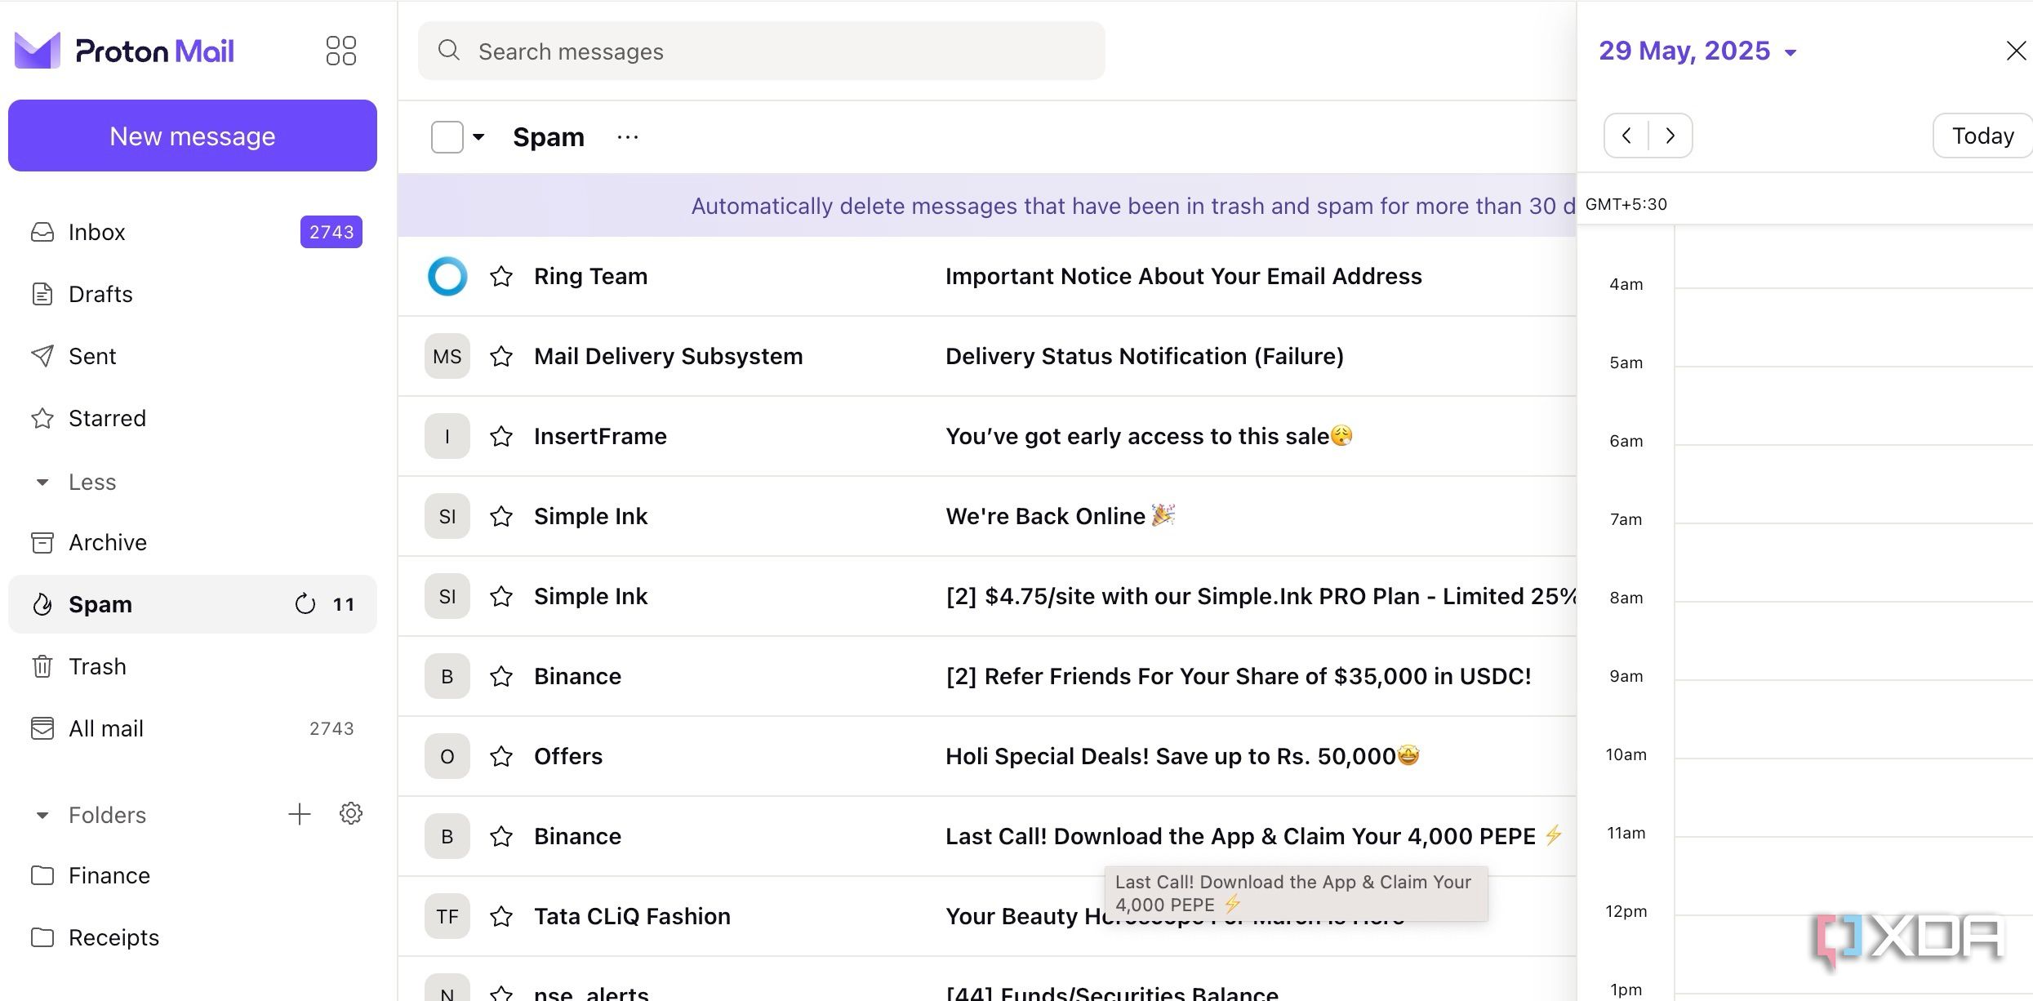Click the Ring Team sender avatar
Image resolution: width=2033 pixels, height=1001 pixels.
click(x=447, y=276)
